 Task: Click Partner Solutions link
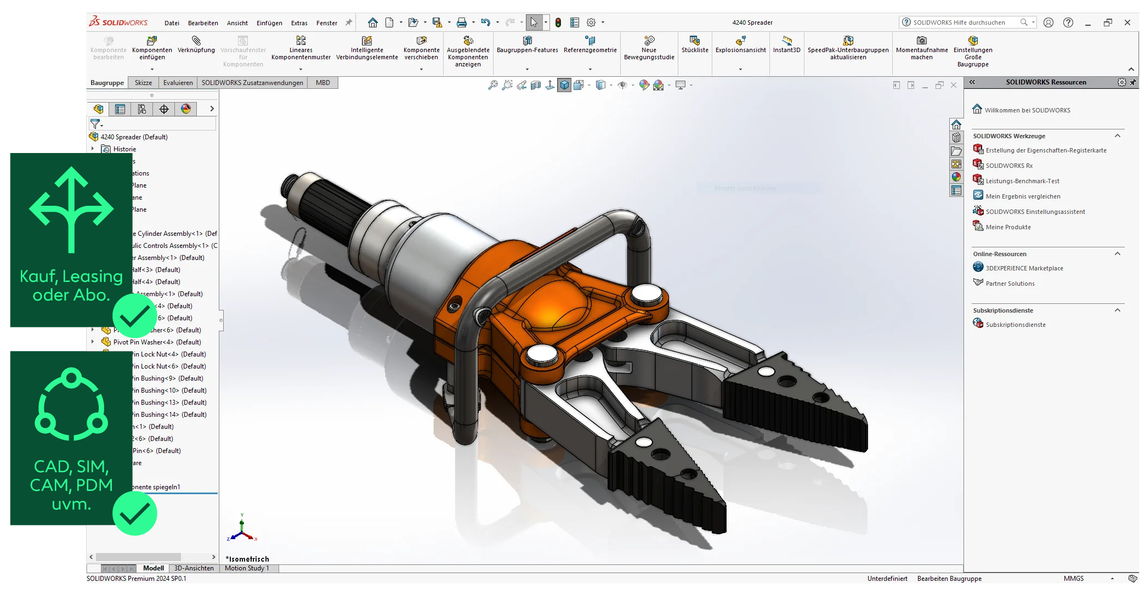pyautogui.click(x=1010, y=284)
